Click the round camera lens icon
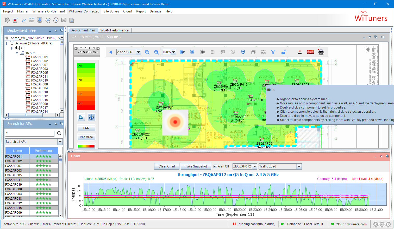Viewport: 394px width, 229px height. click(202, 52)
